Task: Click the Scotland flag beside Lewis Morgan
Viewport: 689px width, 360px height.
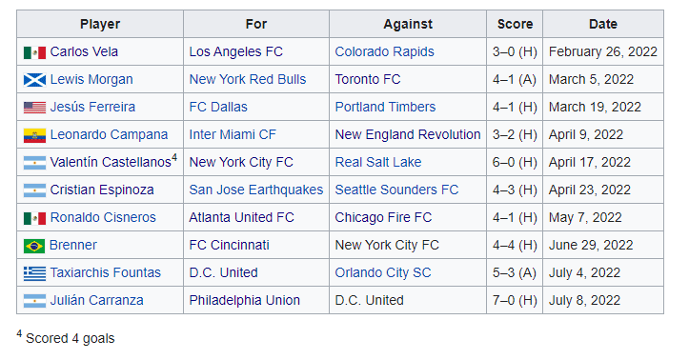Action: coord(34,80)
